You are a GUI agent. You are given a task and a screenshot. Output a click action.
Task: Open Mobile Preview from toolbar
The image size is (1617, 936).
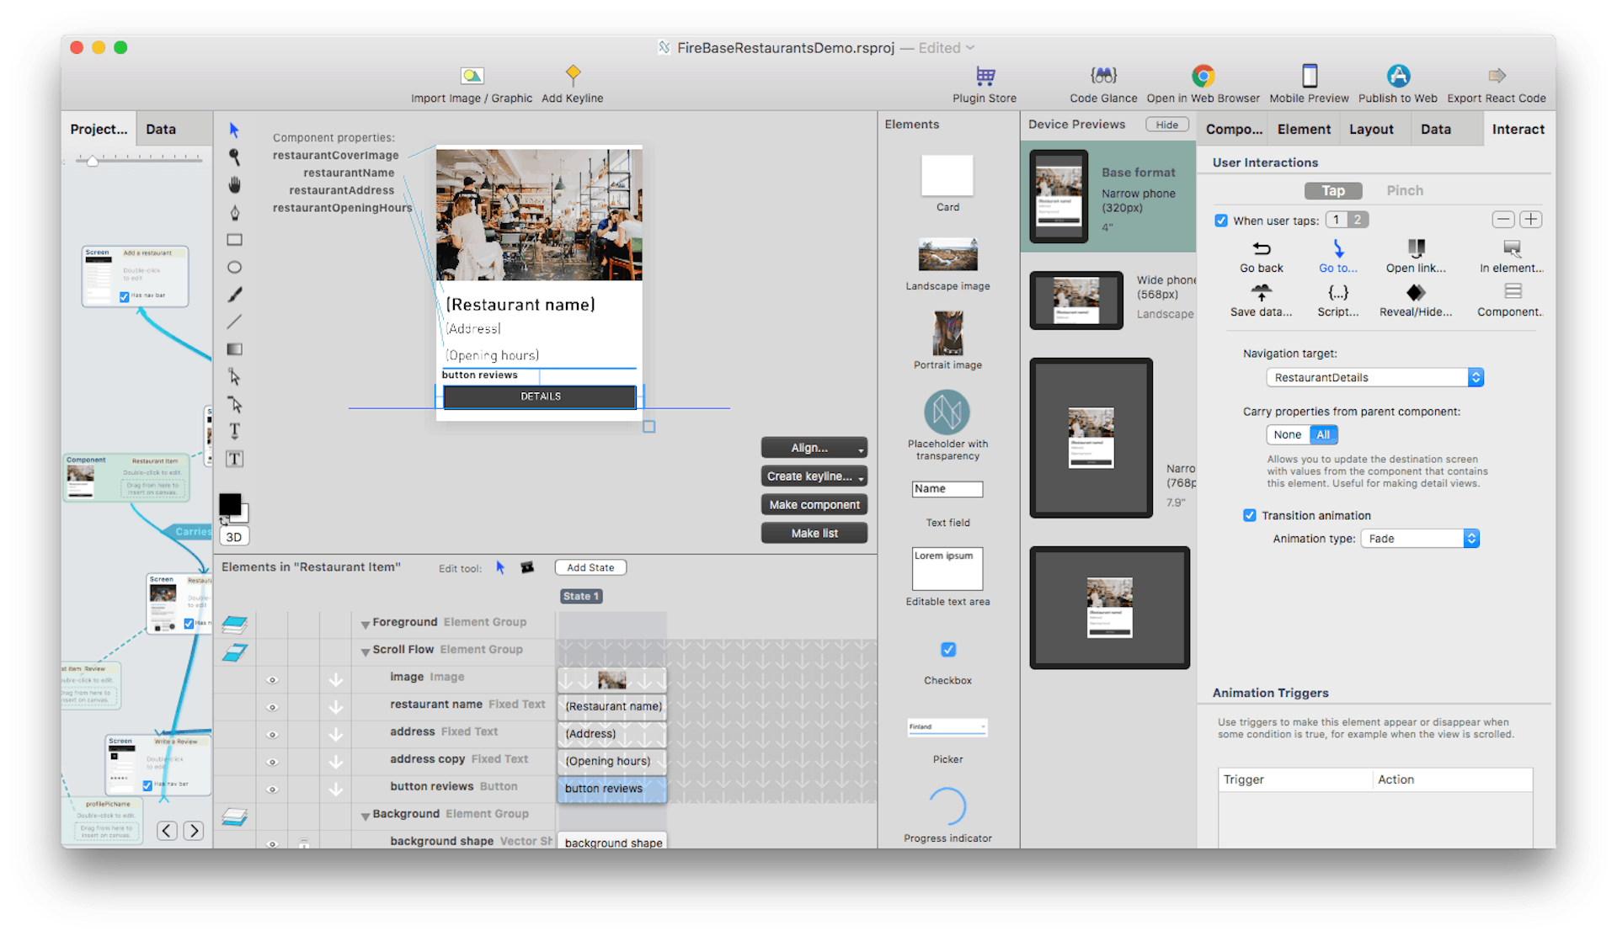1309,77
